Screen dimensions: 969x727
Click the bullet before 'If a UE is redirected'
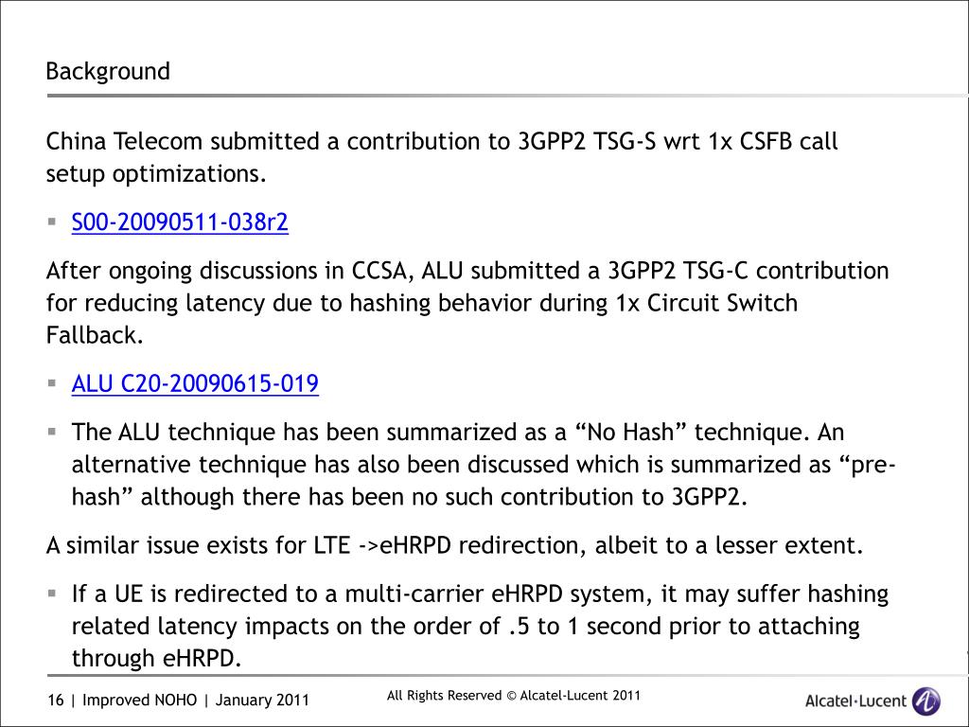click(52, 594)
